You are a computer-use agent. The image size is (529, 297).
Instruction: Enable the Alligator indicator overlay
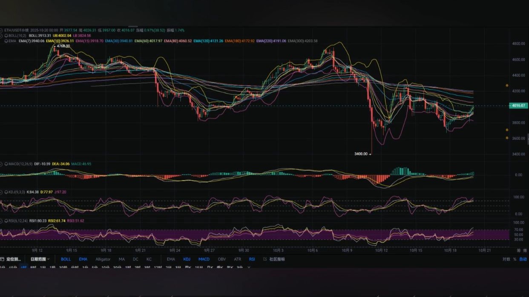coord(103,259)
